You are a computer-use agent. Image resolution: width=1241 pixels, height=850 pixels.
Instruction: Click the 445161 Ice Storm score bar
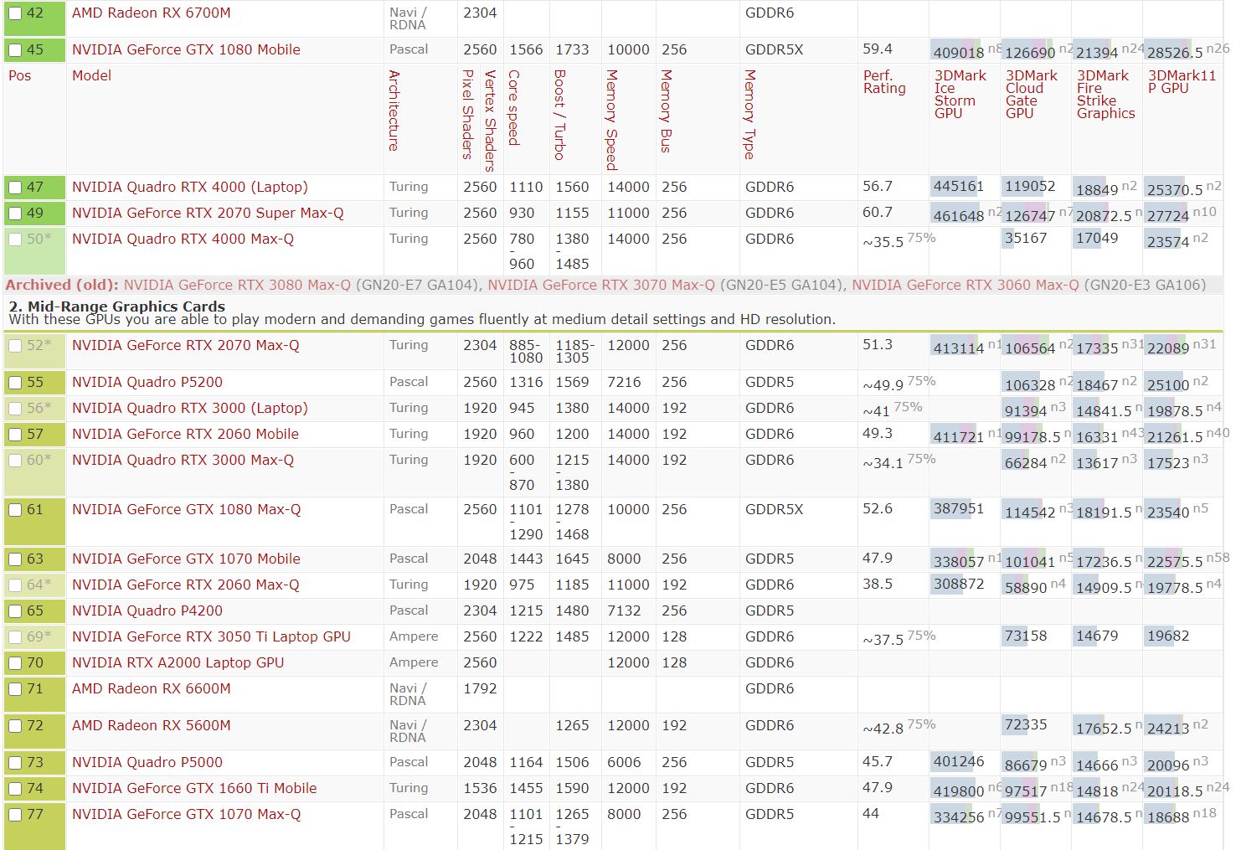click(959, 187)
